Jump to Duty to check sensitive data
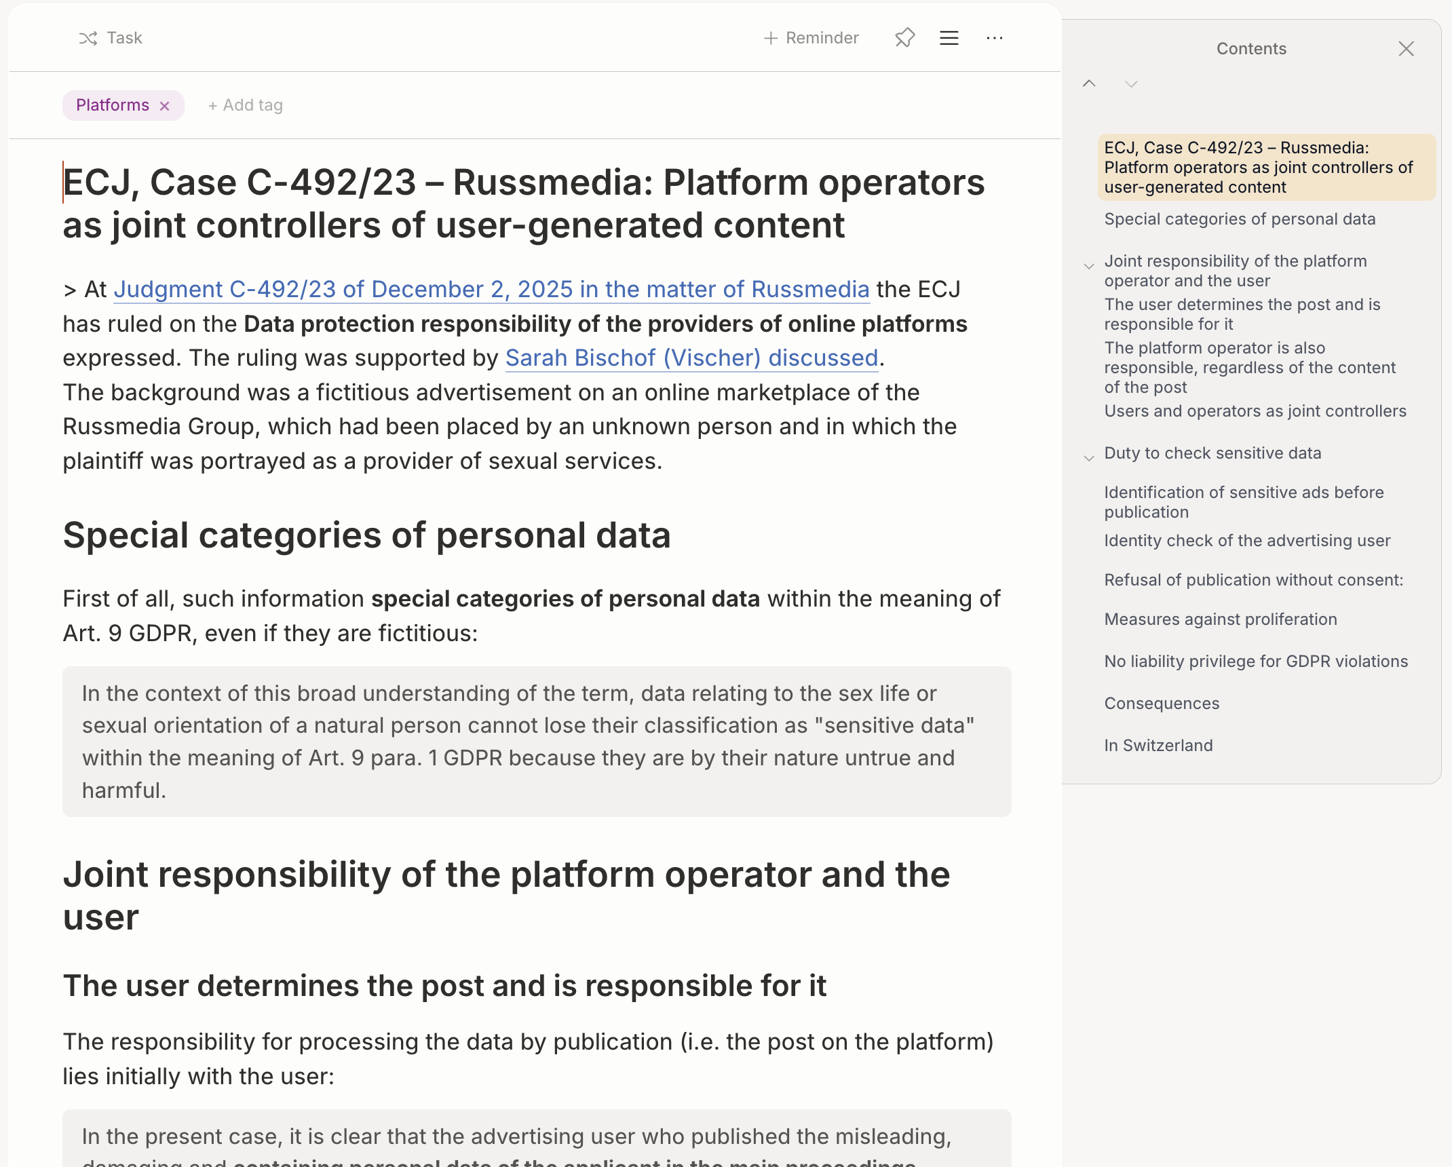Screen dimensions: 1452x1167 pos(1212,453)
